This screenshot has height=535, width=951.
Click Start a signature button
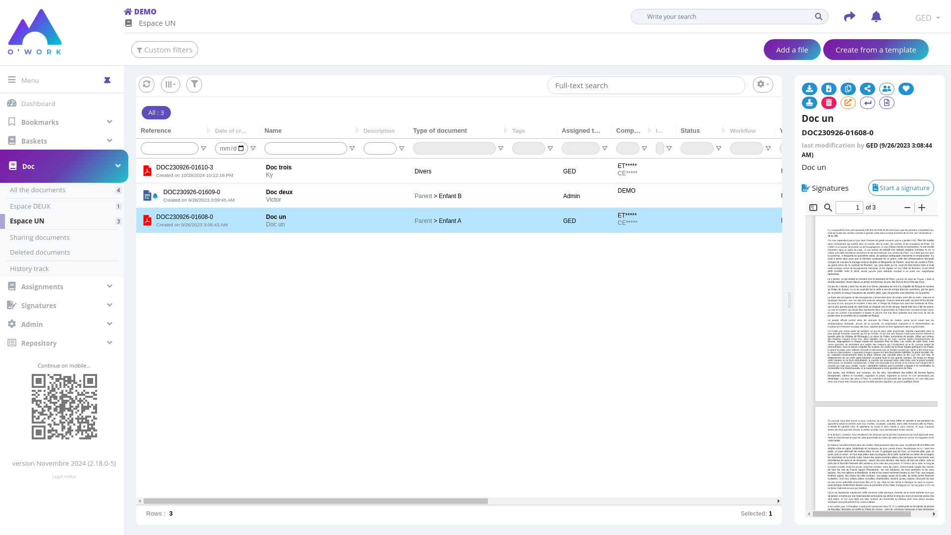coord(900,188)
